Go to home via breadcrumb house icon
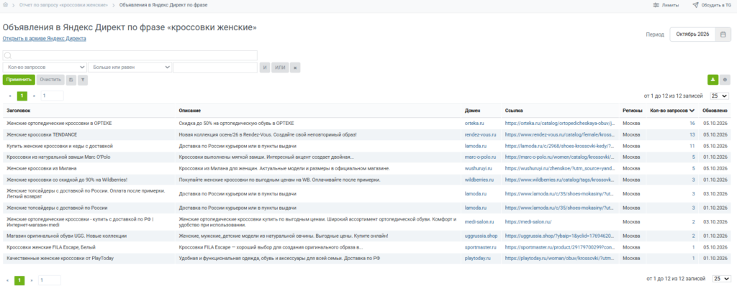The image size is (737, 291). click(x=6, y=5)
